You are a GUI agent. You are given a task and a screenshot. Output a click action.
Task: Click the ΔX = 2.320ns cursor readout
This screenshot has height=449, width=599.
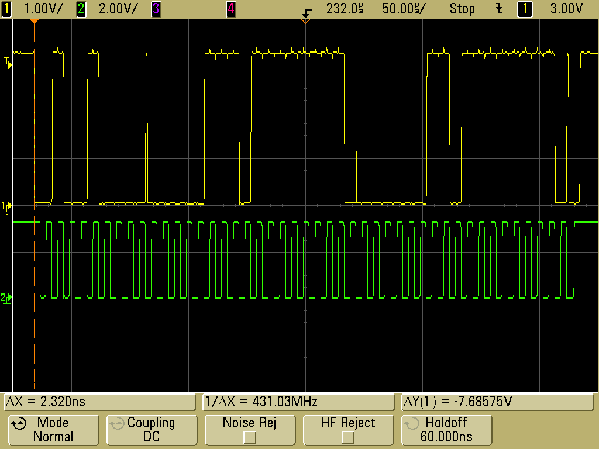pyautogui.click(x=99, y=402)
